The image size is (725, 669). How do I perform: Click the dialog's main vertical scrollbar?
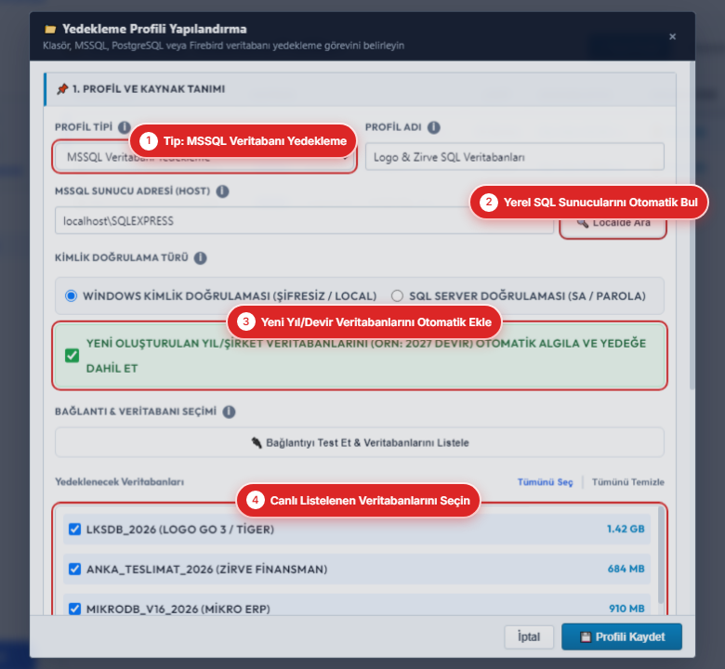click(x=692, y=227)
